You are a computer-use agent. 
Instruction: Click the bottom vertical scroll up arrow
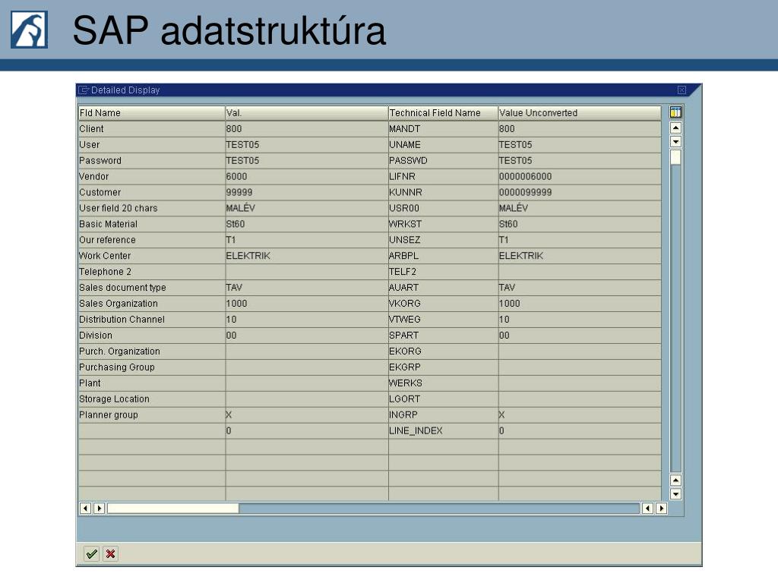pyautogui.click(x=675, y=480)
